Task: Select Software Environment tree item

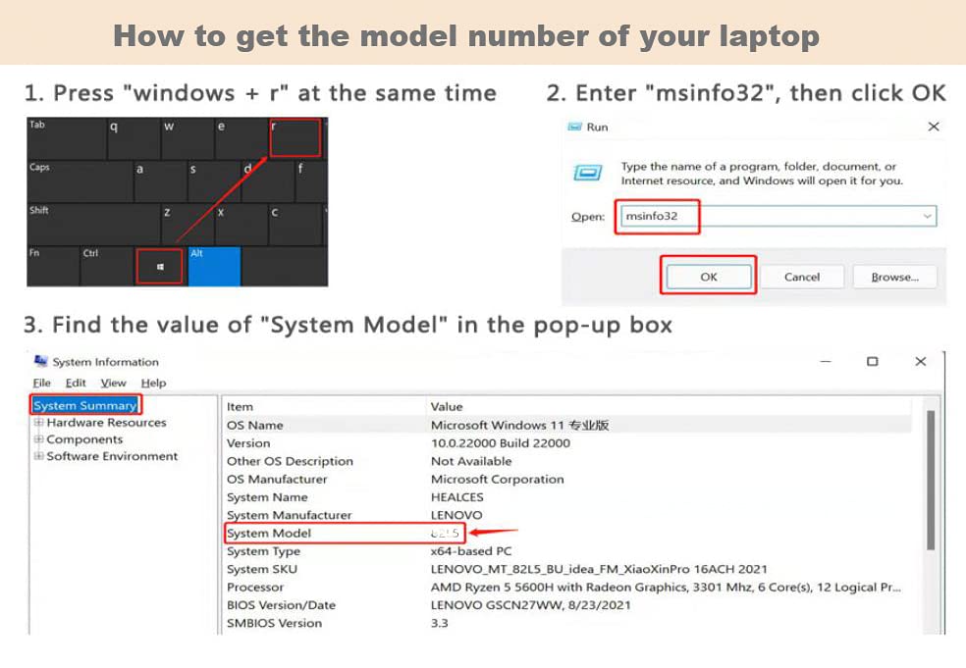Action: (112, 455)
